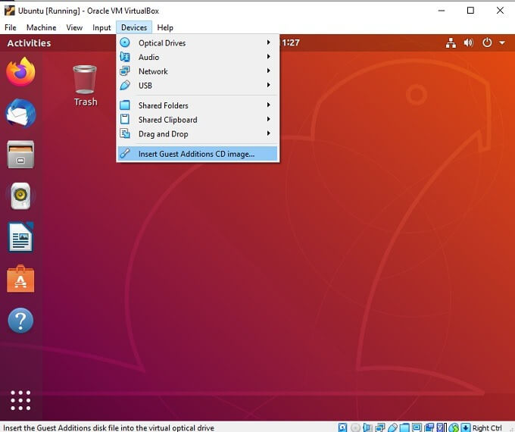This screenshot has height=432, width=515.
Task: Open Firefox from the Ubuntu dock
Action: pos(20,73)
